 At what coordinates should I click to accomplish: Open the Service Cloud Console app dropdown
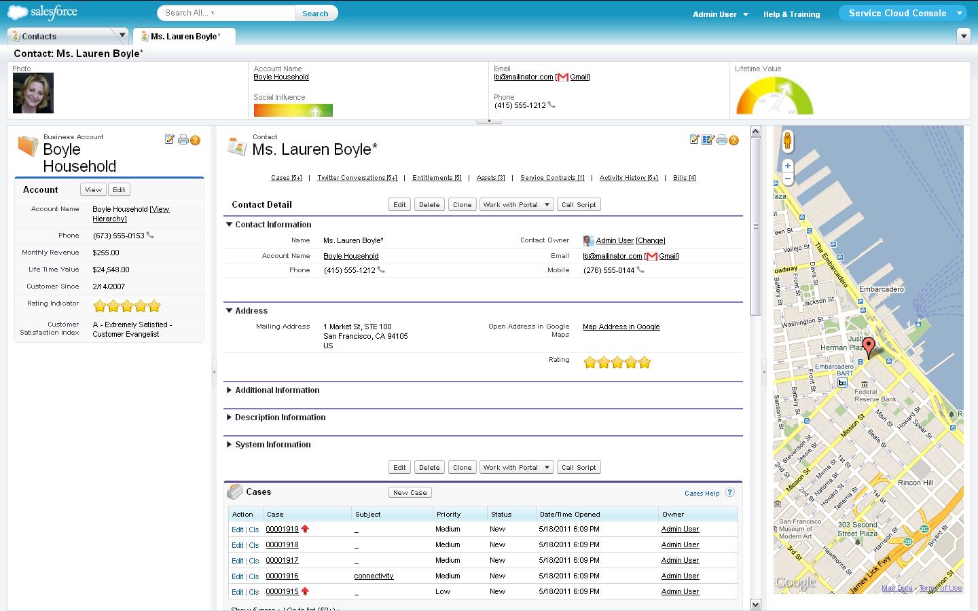point(959,13)
